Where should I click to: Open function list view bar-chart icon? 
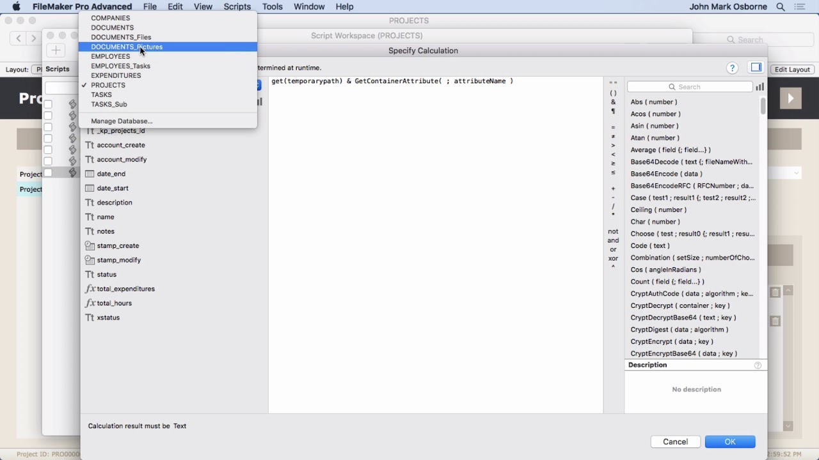760,87
